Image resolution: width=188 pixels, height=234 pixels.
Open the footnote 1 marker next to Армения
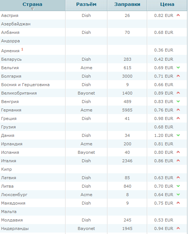tap(22, 49)
